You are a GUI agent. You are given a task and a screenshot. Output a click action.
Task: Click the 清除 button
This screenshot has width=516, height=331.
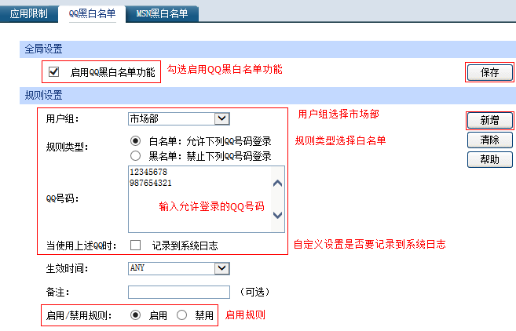[x=489, y=140]
